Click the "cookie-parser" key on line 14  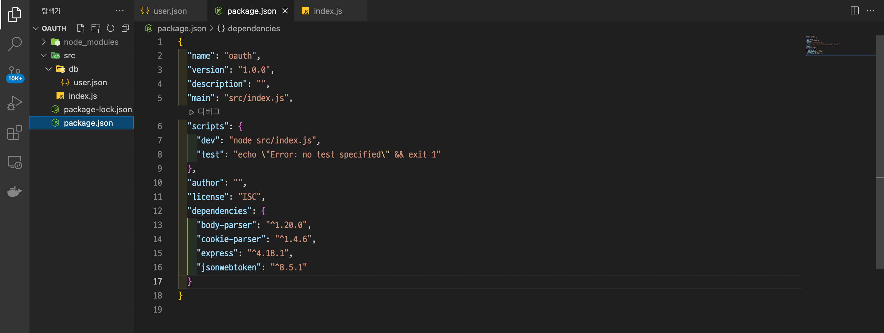coord(231,239)
